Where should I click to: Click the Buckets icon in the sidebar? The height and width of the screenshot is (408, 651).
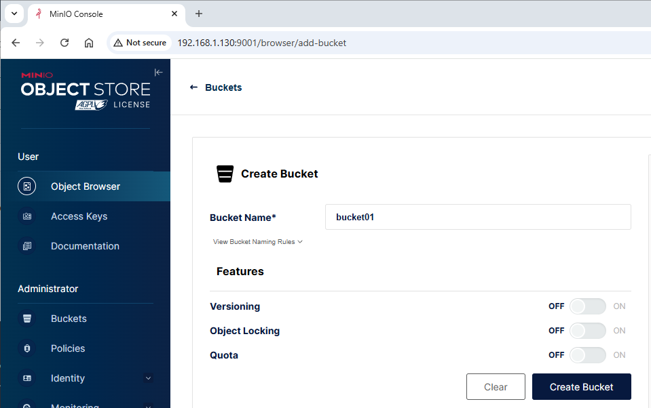[x=27, y=319]
